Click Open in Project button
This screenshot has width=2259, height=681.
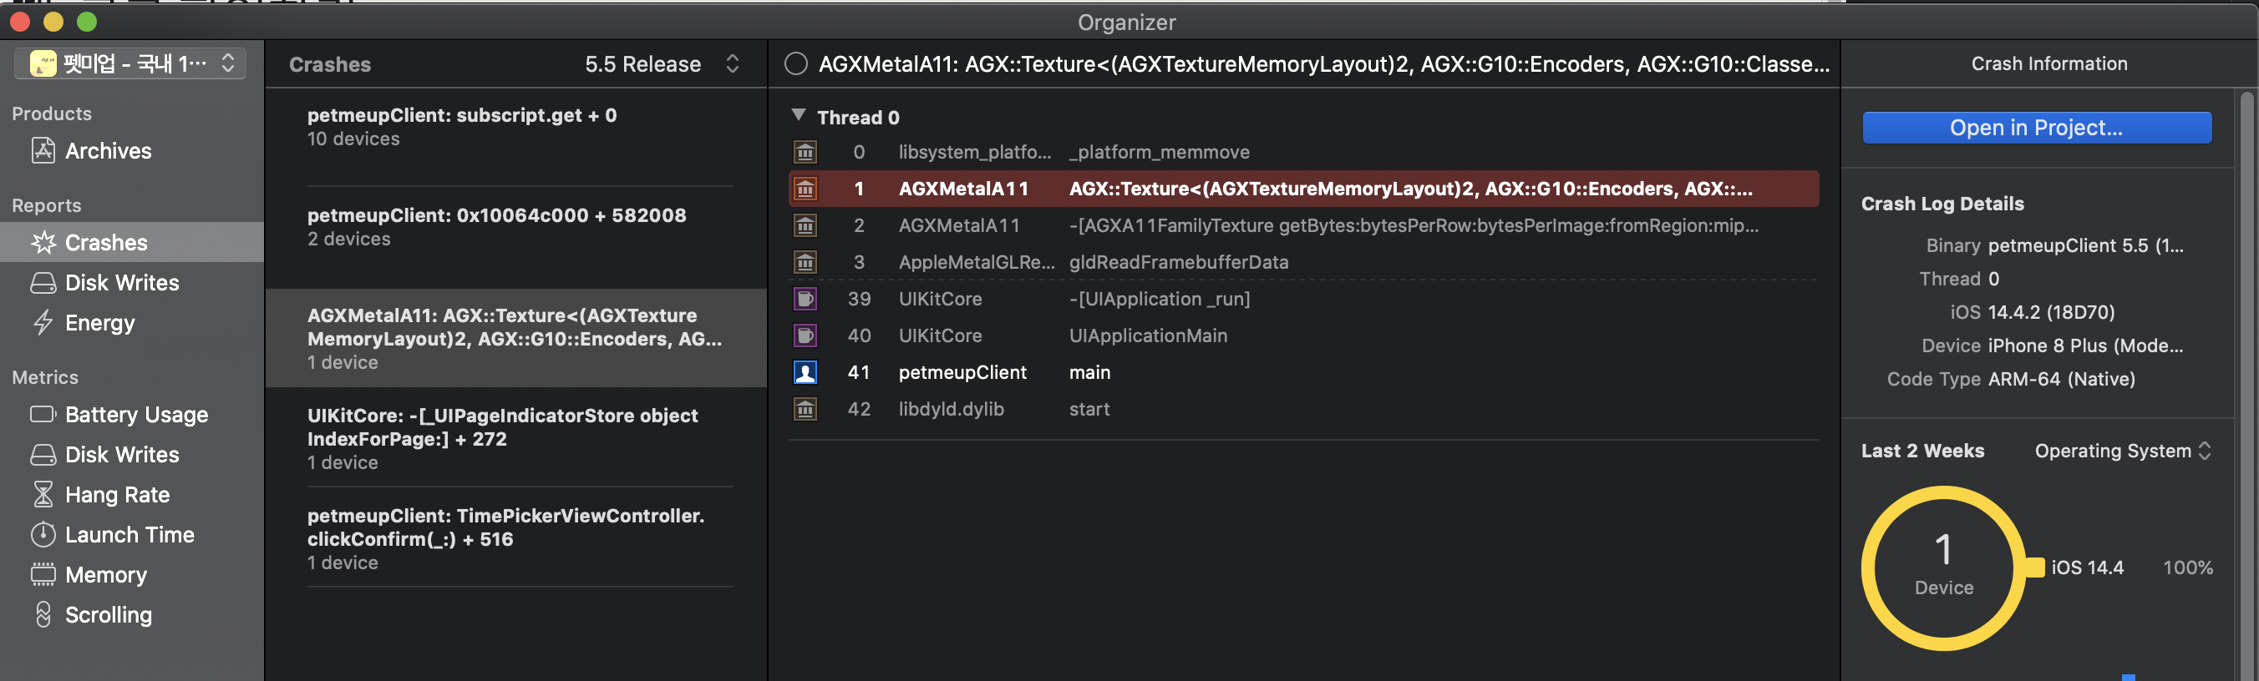2036,128
